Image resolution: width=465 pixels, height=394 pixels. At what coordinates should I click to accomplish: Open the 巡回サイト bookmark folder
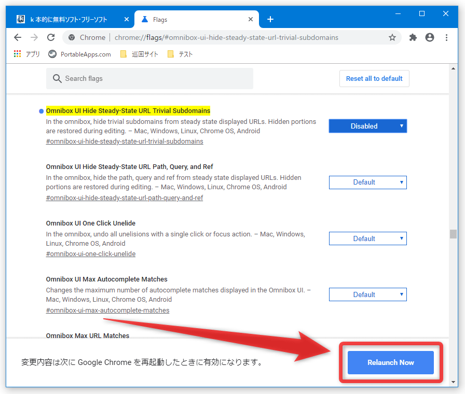[x=139, y=54]
